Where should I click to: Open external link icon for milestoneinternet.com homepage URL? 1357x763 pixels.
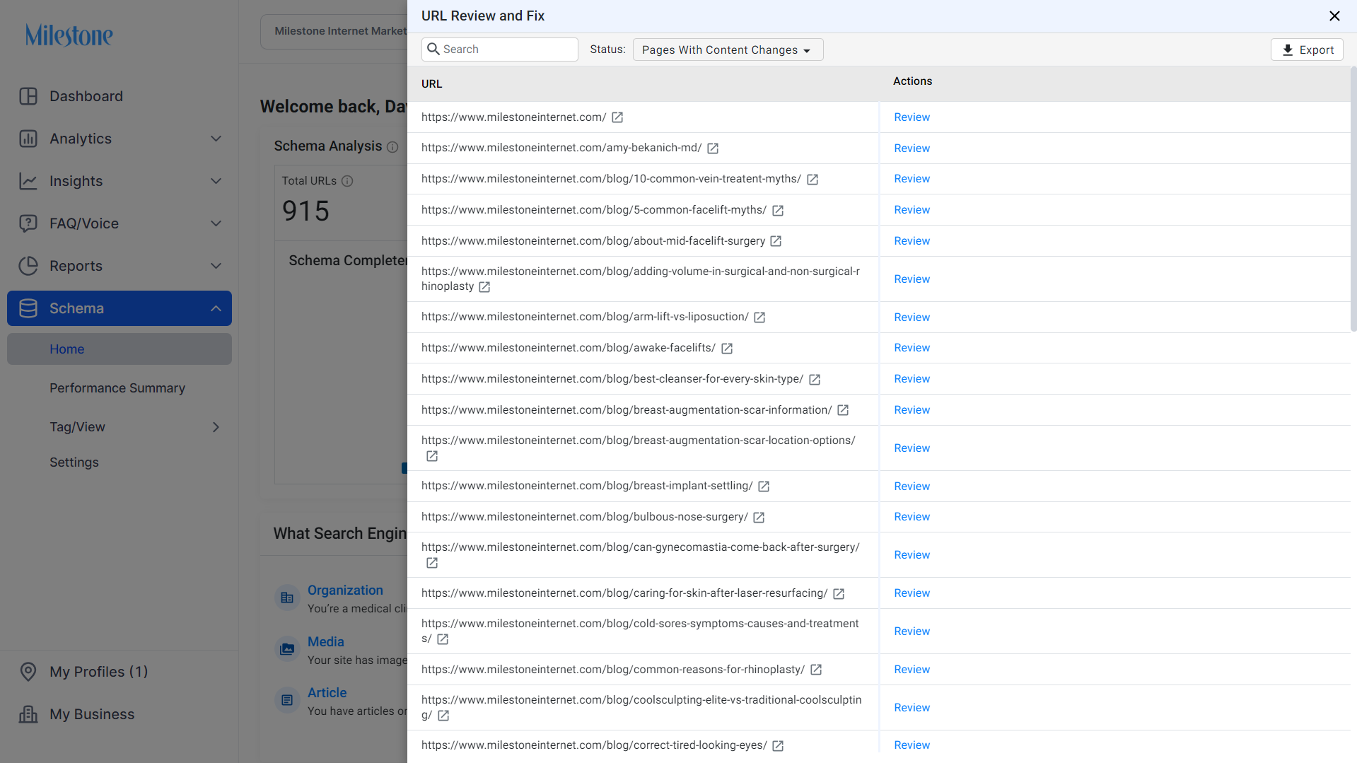point(617,117)
